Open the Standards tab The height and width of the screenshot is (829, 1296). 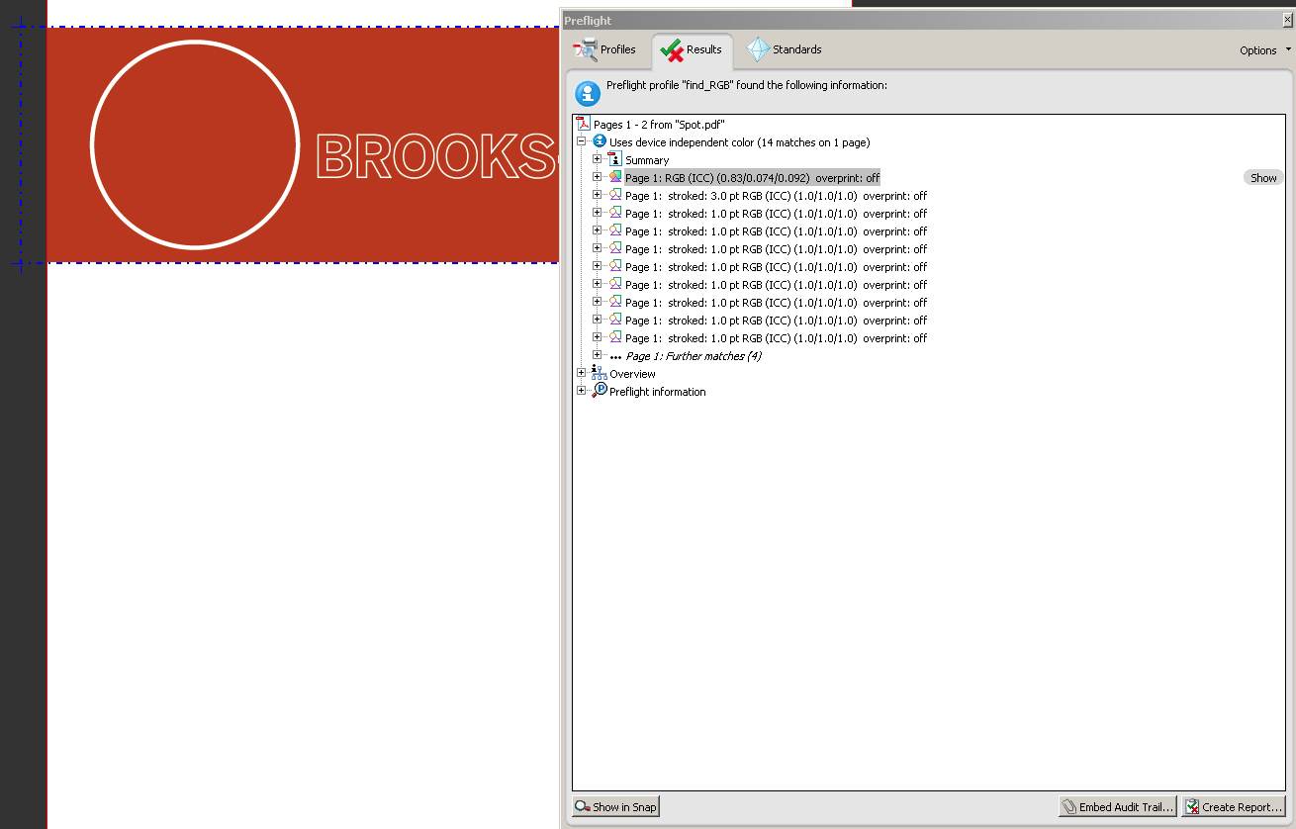click(785, 49)
